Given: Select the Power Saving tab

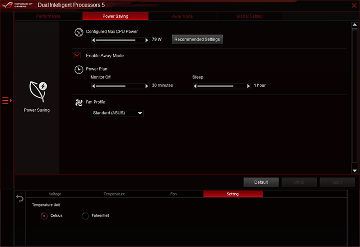Looking at the screenshot, I should (115, 16).
